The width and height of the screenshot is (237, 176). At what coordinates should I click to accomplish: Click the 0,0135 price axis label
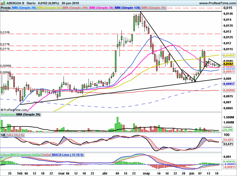(228, 26)
